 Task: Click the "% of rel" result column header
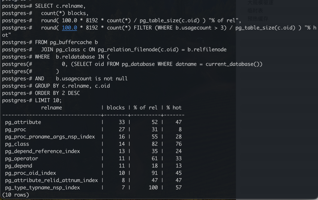click(145, 108)
